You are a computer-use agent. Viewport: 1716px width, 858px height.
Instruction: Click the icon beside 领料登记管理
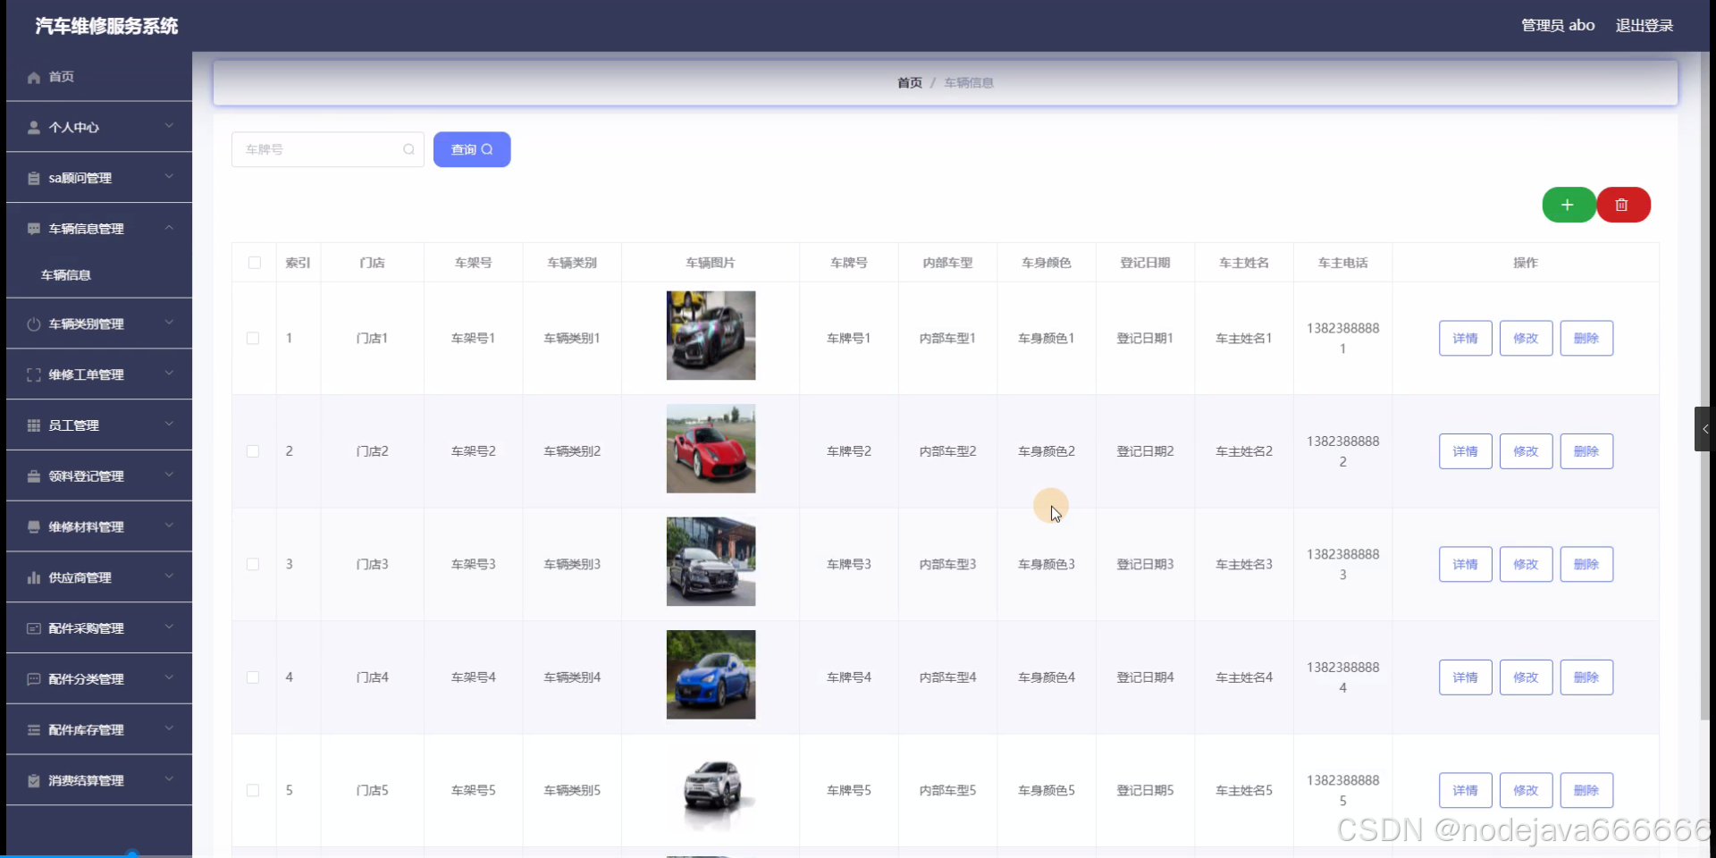[x=34, y=476]
